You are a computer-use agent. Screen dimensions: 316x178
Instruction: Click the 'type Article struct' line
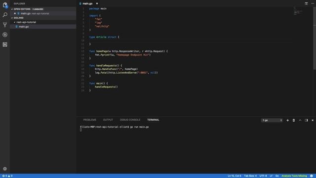(104, 37)
